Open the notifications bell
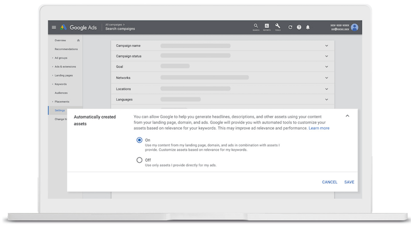This screenshot has width=411, height=225. click(308, 27)
